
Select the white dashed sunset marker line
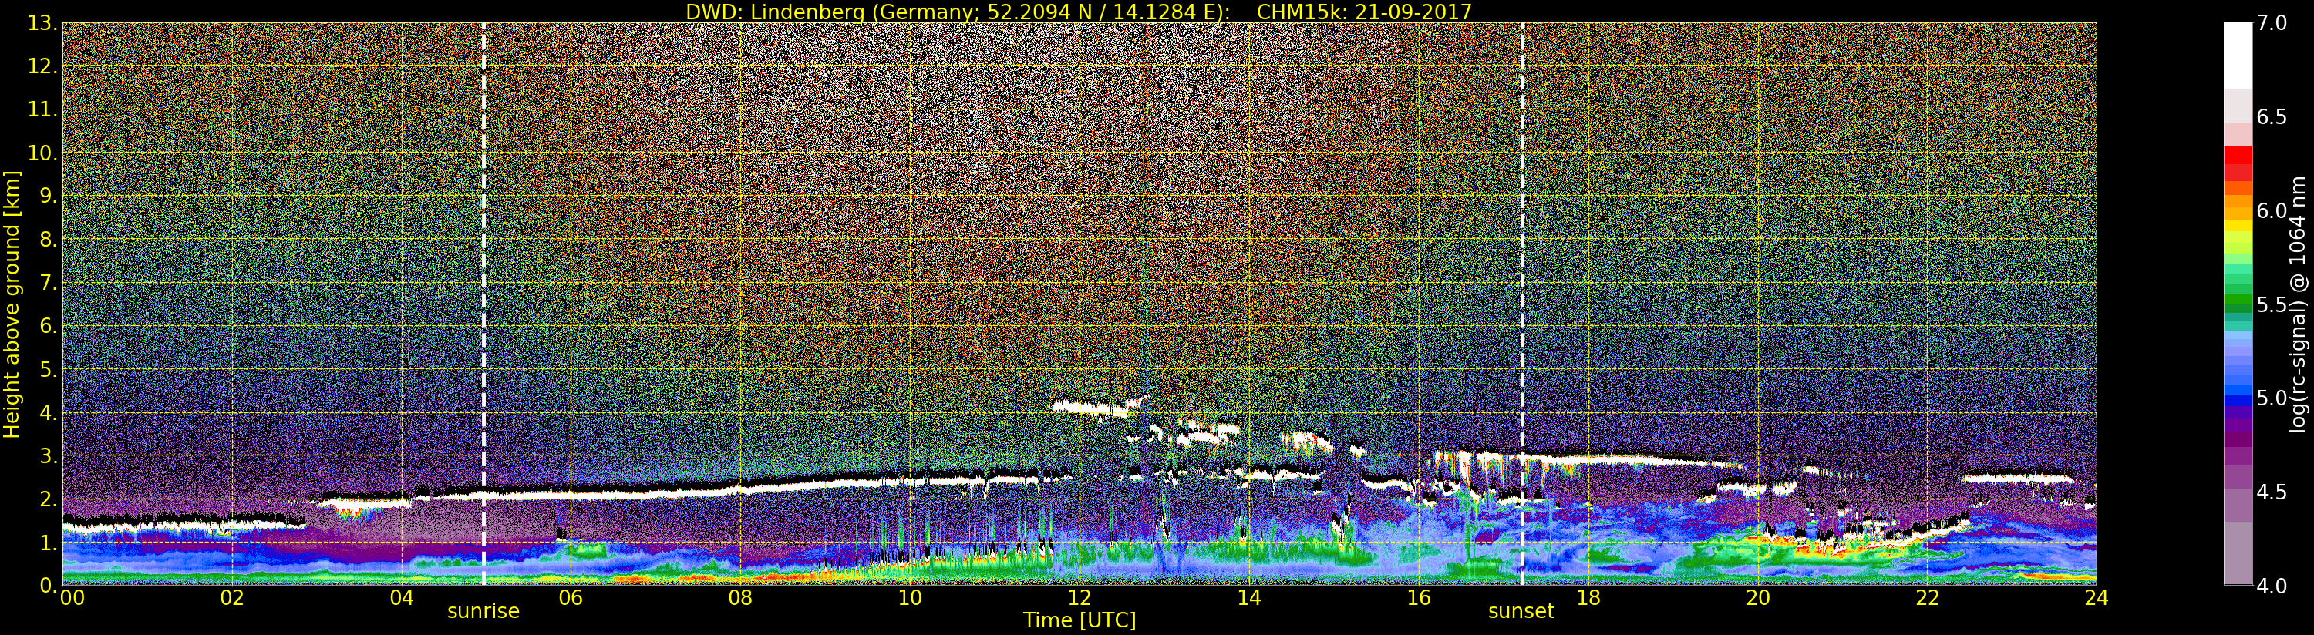point(1523,304)
